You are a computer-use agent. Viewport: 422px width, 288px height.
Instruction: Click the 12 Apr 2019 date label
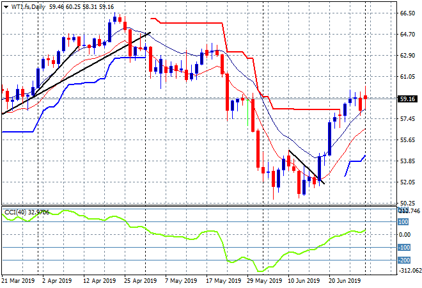pos(100,281)
